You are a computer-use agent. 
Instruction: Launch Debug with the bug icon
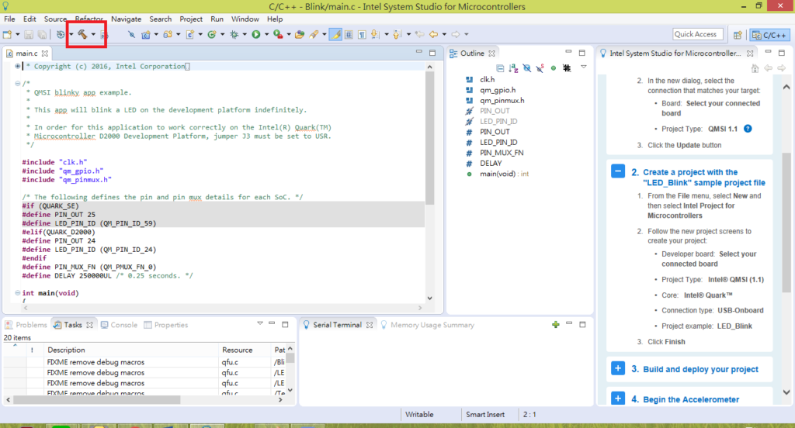pyautogui.click(x=234, y=34)
